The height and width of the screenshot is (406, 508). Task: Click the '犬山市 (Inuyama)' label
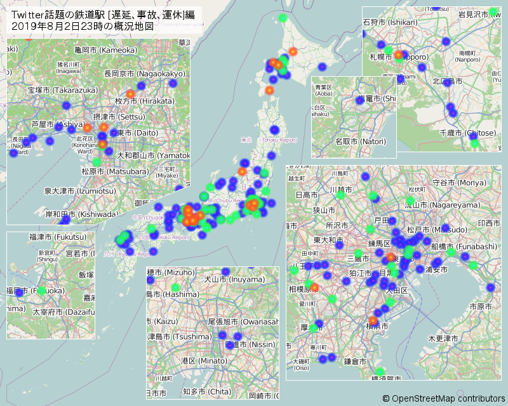[234, 279]
